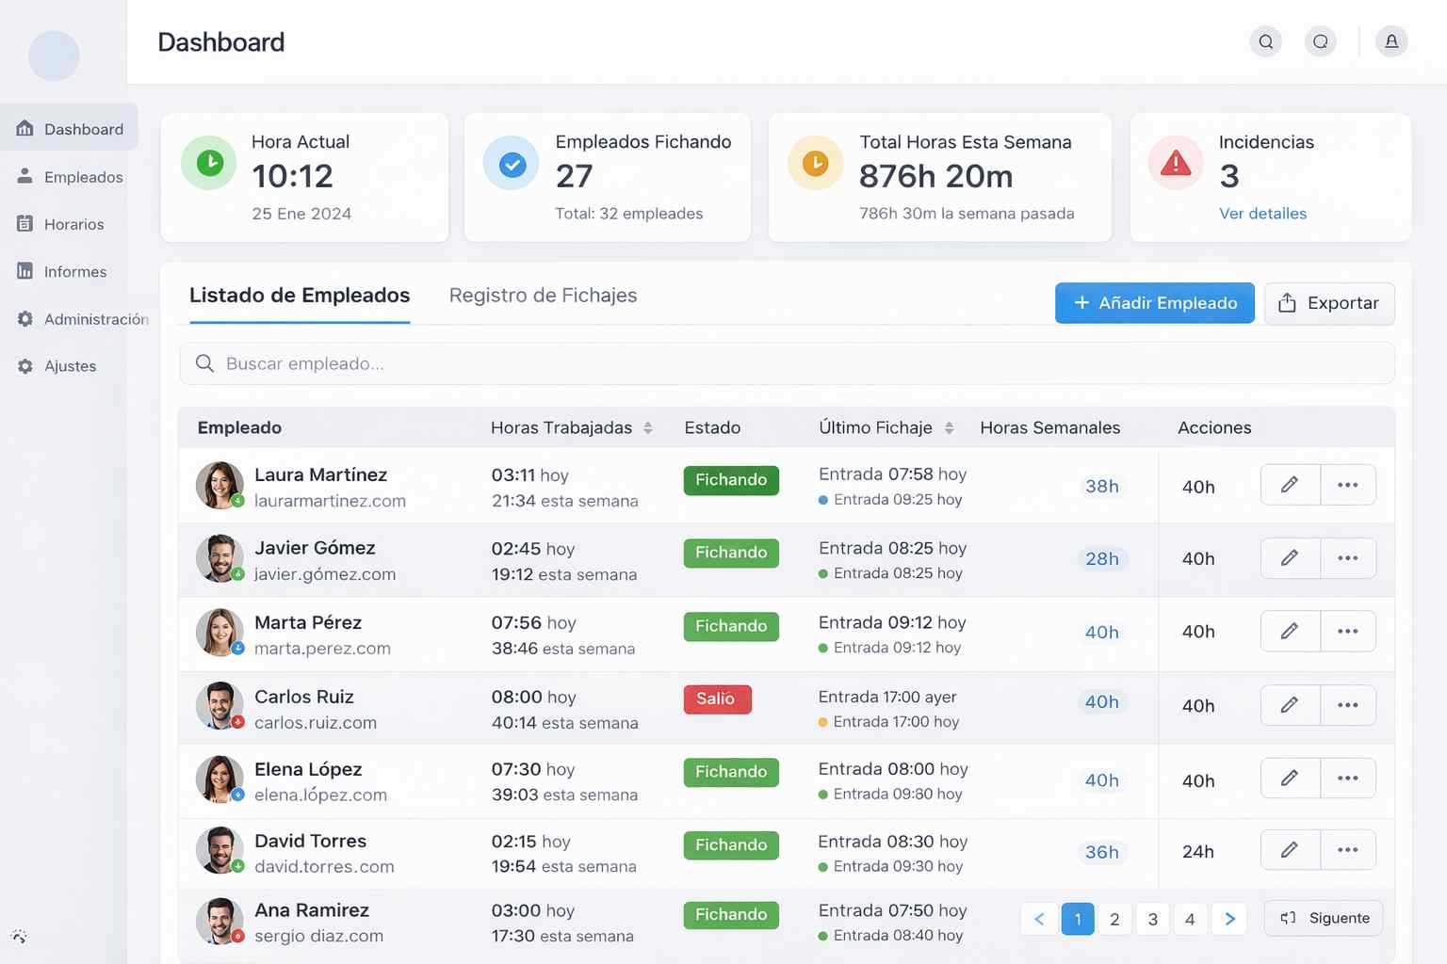Click the Exportar button
The width and height of the screenshot is (1447, 964).
1329,303
